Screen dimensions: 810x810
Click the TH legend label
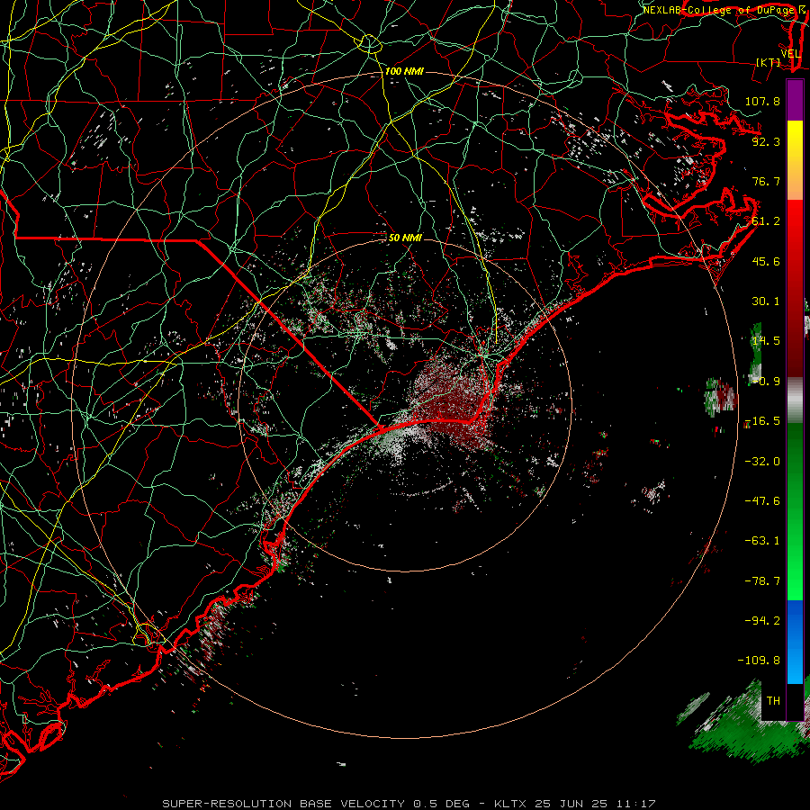point(773,701)
